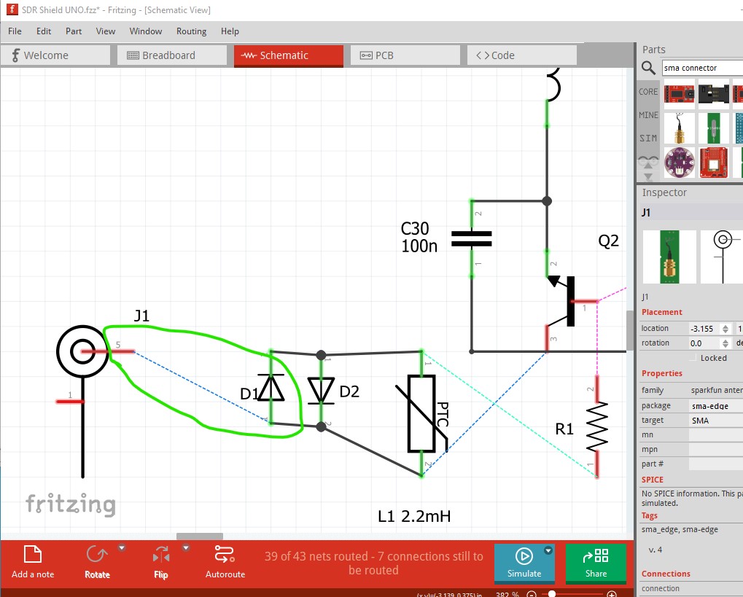Open the Rotate options dropdown arrow
The width and height of the screenshot is (743, 597).
pos(122,547)
